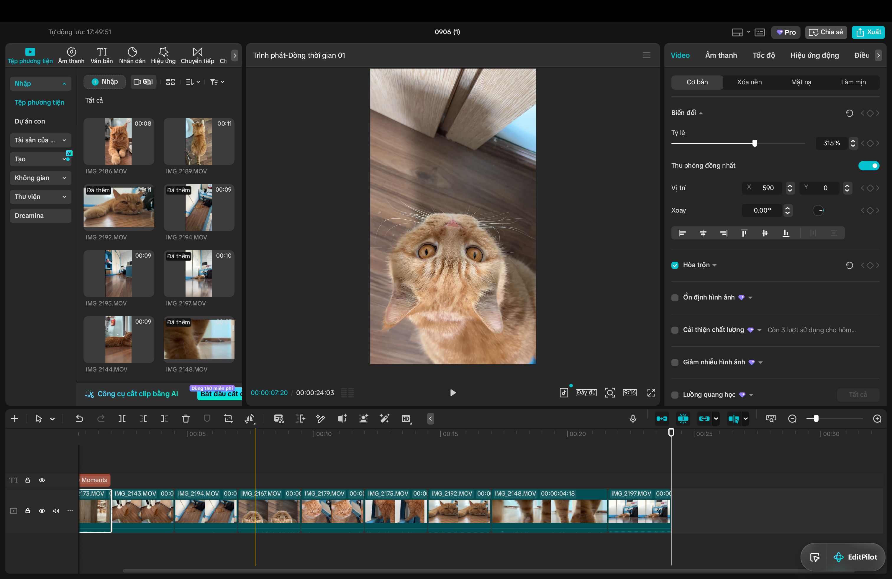Zoom out the timeline with minus icon

[792, 419]
